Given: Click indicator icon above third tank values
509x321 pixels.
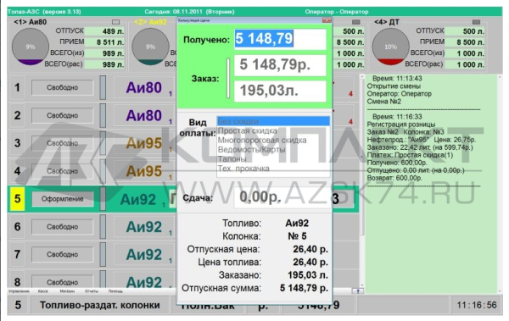Looking at the screenshot, I should pos(356,22).
